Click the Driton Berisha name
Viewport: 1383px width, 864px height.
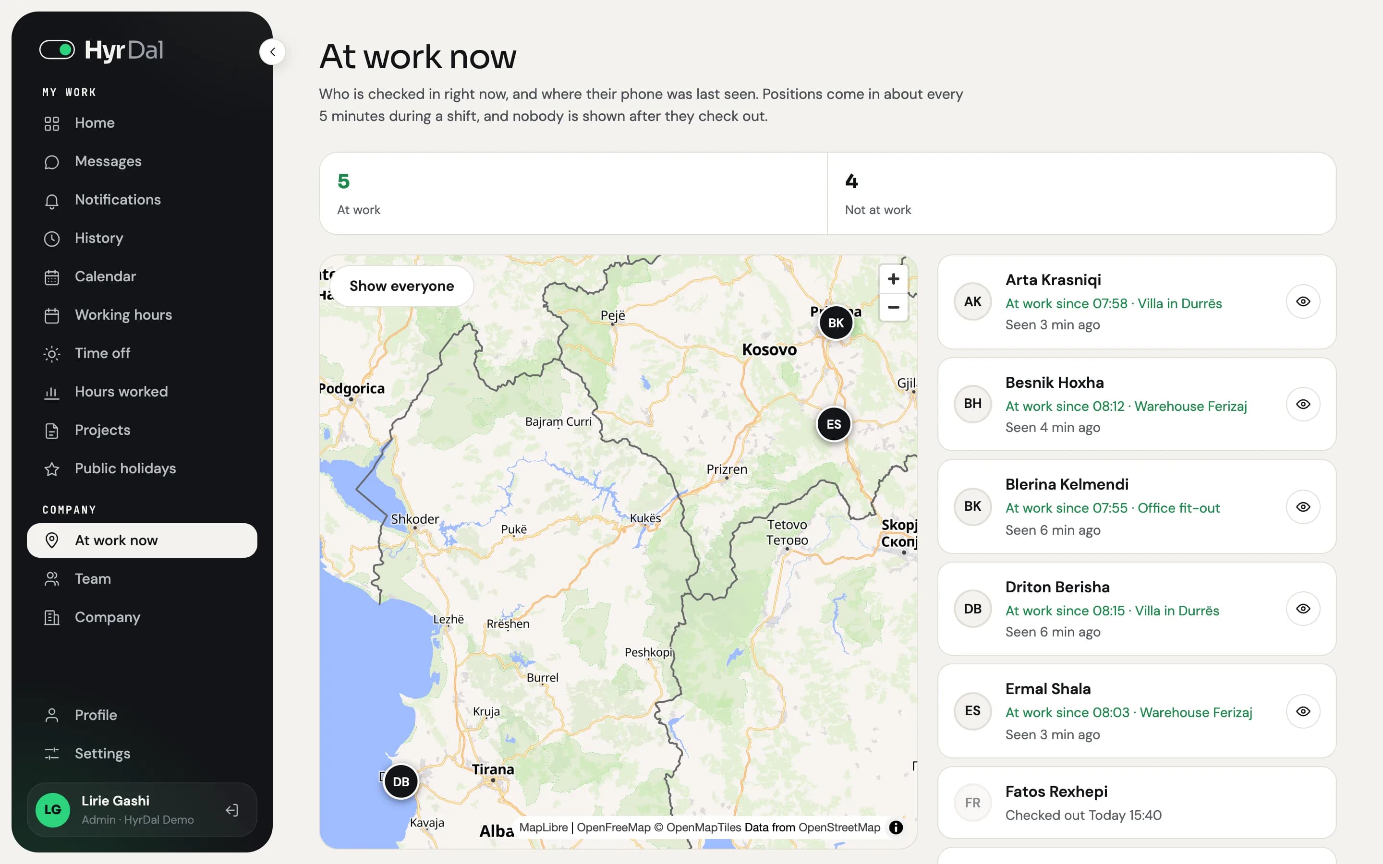pos(1057,587)
